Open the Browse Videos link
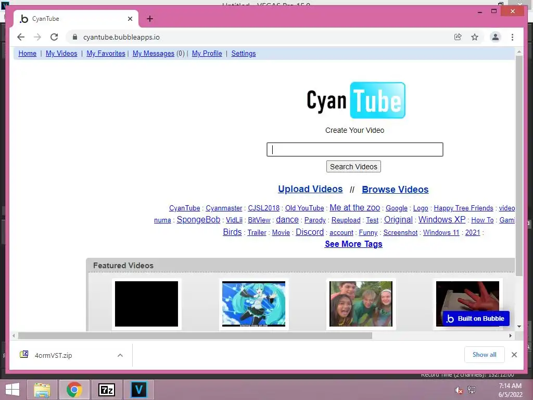 point(395,190)
